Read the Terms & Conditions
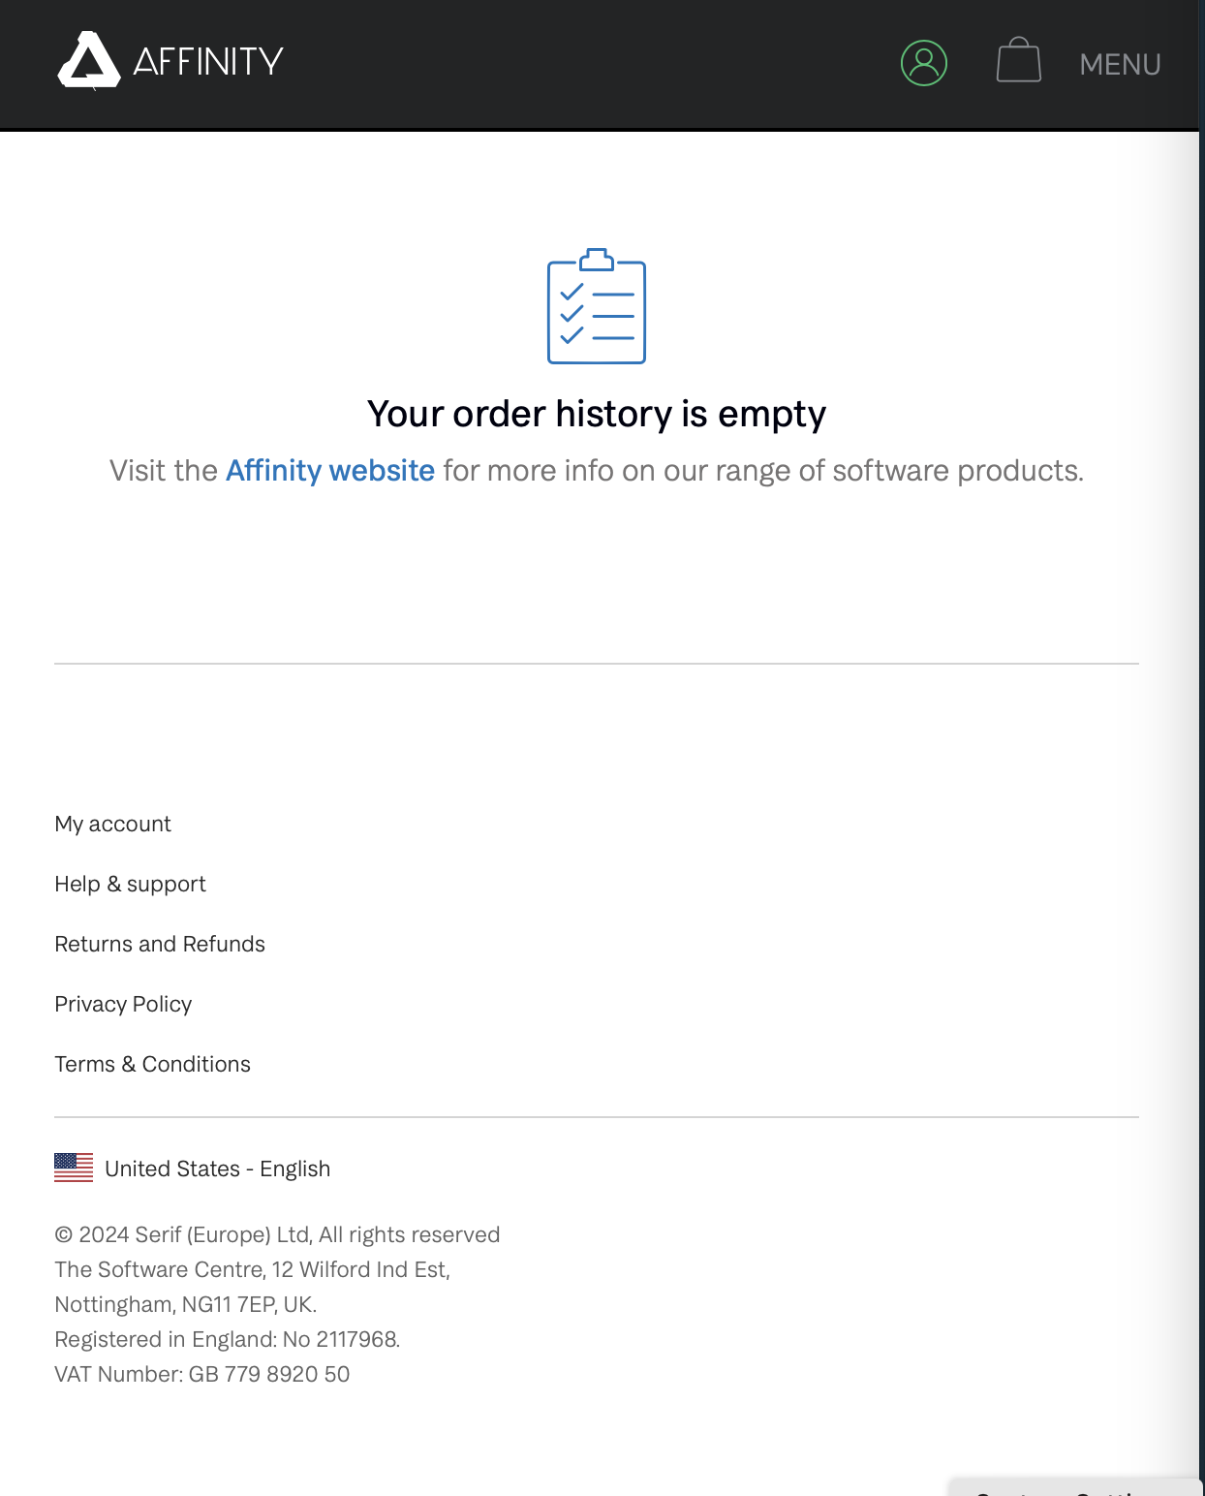Viewport: 1205px width, 1496px height. tap(152, 1064)
